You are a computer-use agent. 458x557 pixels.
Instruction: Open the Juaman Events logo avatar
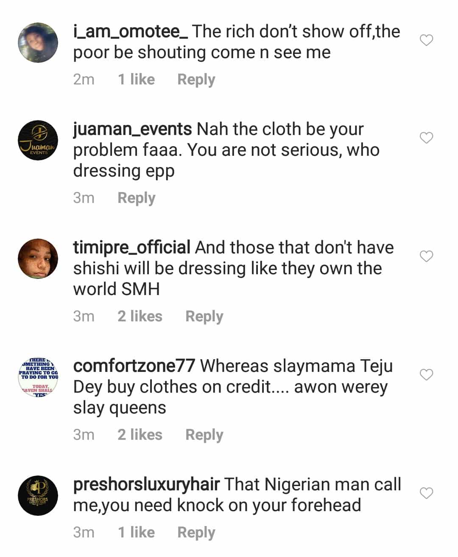[38, 140]
